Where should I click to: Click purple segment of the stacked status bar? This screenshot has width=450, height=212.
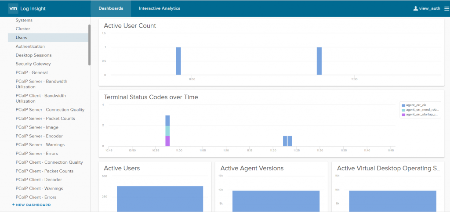click(x=167, y=141)
